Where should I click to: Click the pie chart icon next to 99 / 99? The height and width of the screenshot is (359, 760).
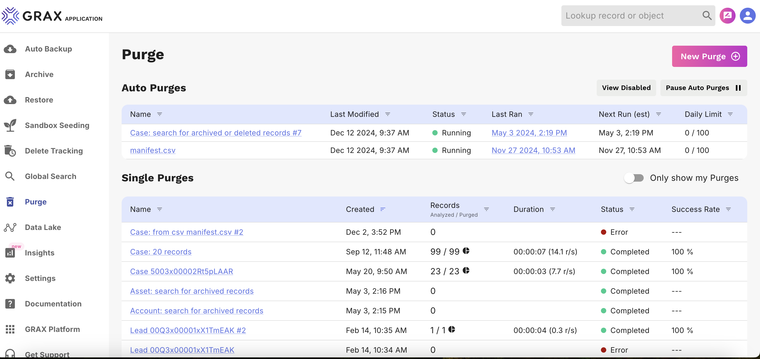(466, 251)
